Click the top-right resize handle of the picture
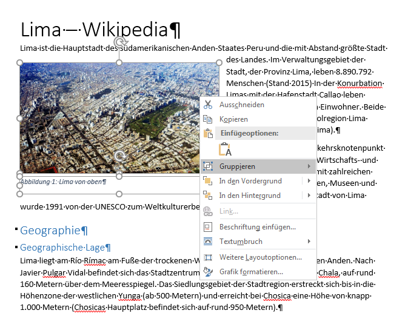 (x=219, y=62)
